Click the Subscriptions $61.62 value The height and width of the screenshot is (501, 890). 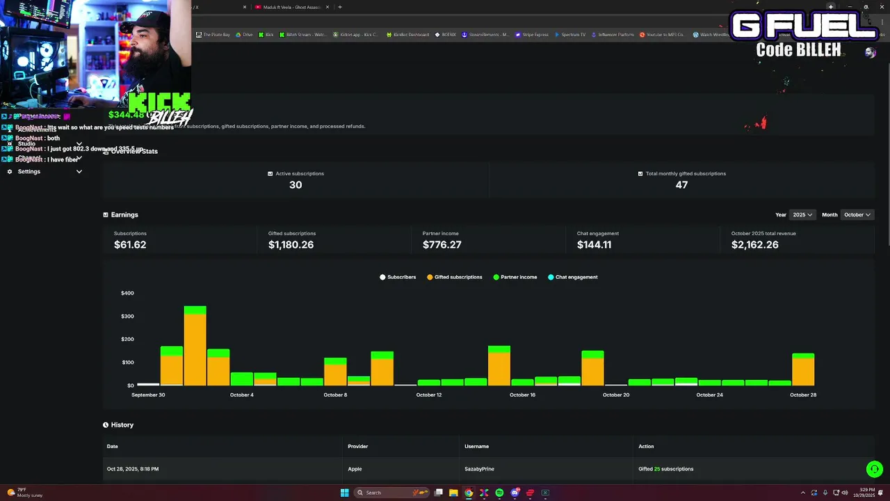tap(130, 245)
